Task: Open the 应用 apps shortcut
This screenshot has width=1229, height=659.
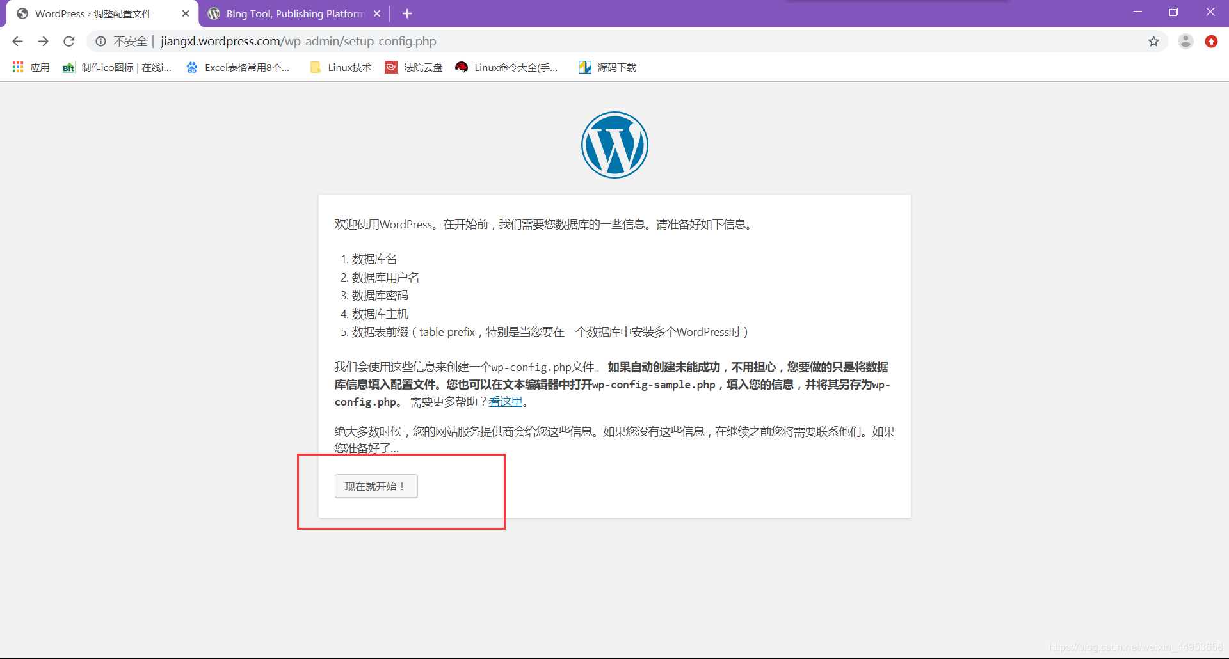Action: pos(31,67)
